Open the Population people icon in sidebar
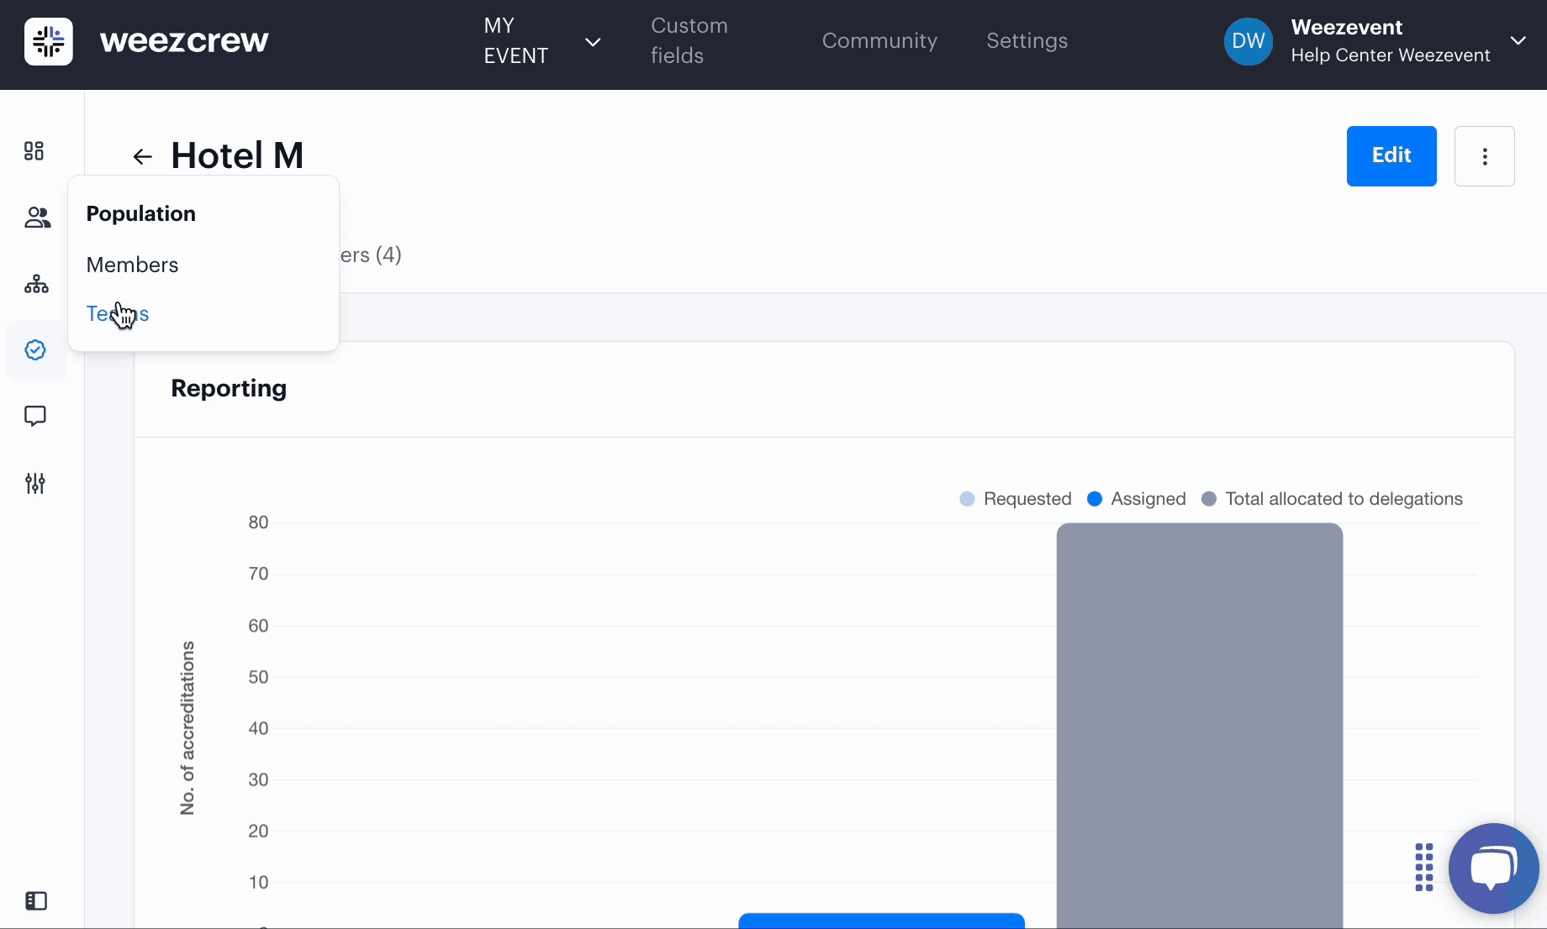The height and width of the screenshot is (929, 1547). point(37,218)
